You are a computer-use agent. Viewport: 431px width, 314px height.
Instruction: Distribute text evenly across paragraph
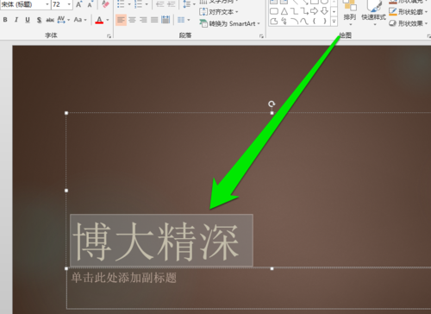(x=166, y=20)
